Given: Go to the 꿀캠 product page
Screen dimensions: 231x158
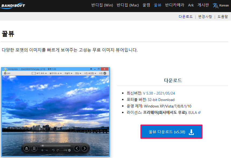Looking at the screenshot, I should (x=146, y=5).
